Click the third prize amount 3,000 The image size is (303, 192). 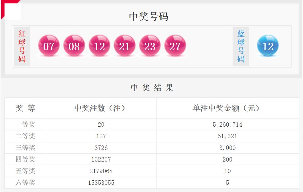[x=227, y=148]
